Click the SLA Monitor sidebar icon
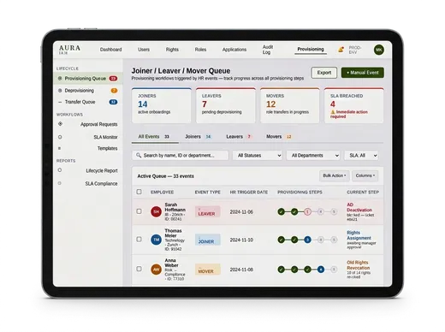The image size is (445, 332). 60,137
